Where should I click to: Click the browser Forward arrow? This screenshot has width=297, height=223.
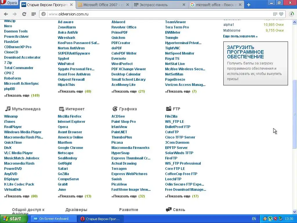[x=15, y=14]
